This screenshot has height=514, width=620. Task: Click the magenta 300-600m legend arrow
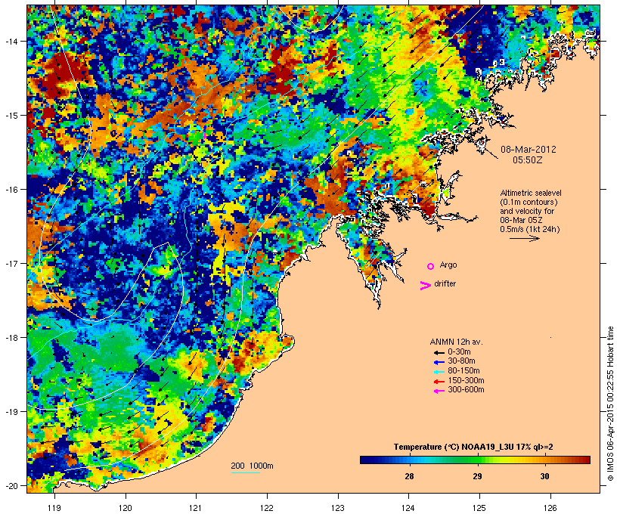tap(439, 391)
